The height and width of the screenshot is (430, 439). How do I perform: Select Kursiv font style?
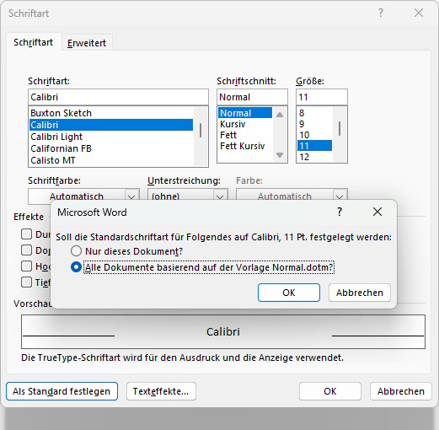[245, 124]
